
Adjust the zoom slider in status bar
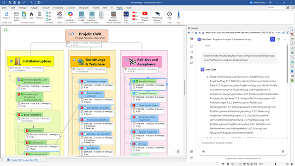(275, 164)
